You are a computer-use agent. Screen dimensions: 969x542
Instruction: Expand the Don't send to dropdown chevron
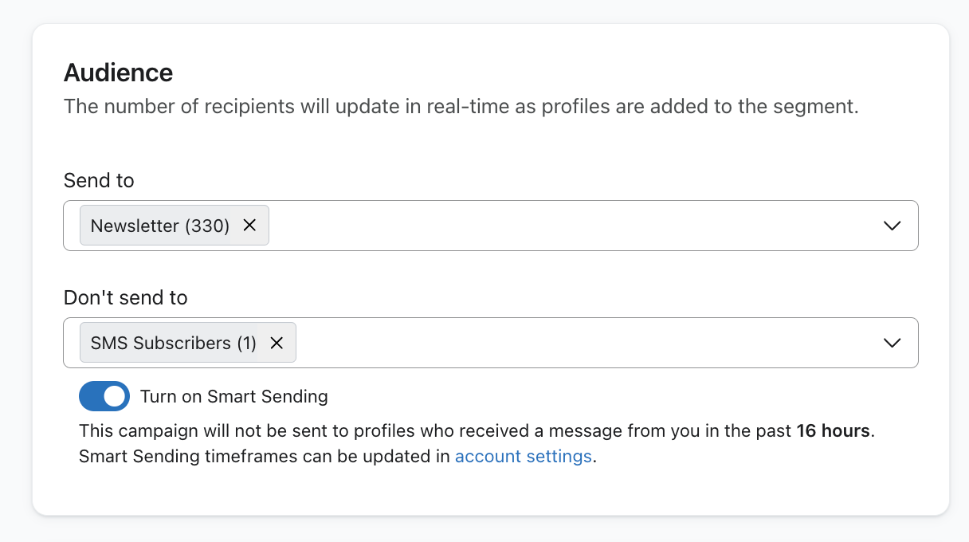(x=892, y=343)
